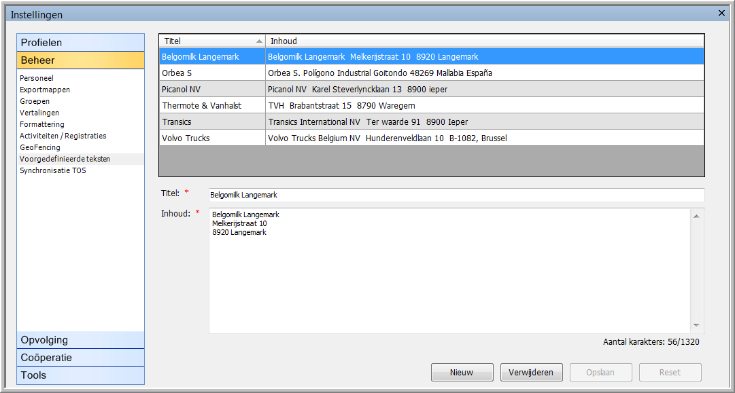Select the Picanol NV row title
Viewport: 735px width, 393px height.
(x=212, y=90)
